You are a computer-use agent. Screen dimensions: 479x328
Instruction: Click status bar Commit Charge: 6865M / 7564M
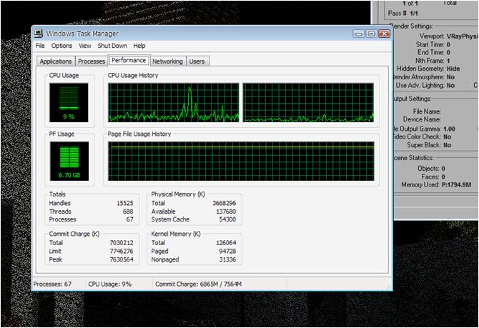[x=199, y=284]
